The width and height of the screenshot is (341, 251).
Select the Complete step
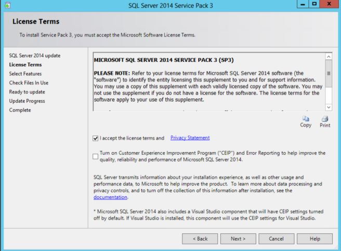point(20,110)
